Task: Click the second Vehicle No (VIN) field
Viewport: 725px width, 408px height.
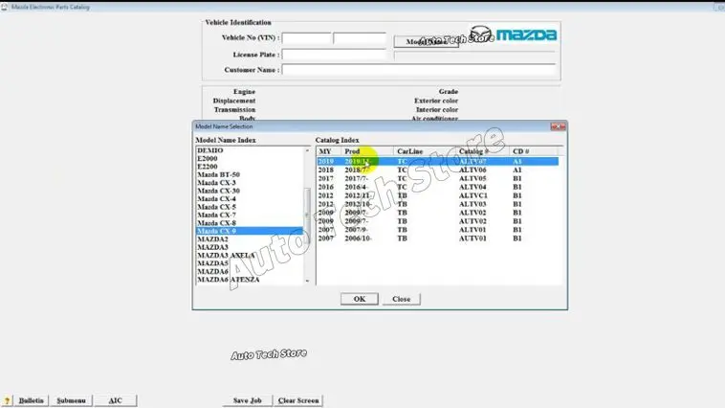Action: (360, 38)
